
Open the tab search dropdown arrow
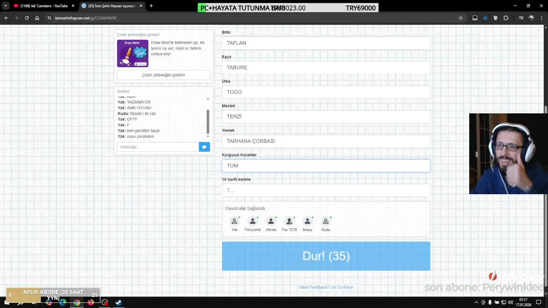[x=6, y=6]
